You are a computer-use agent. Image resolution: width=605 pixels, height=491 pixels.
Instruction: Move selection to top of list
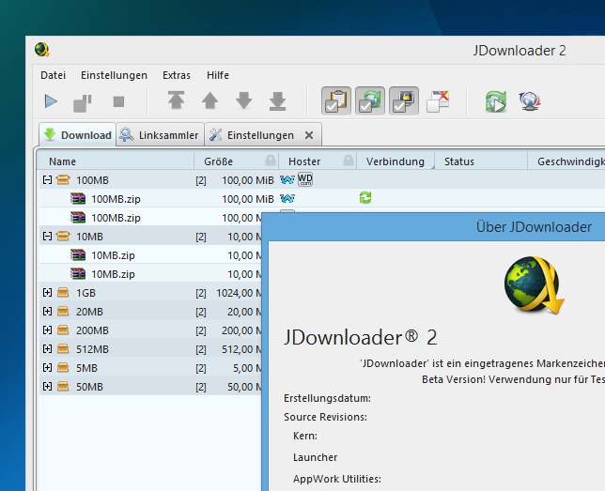point(176,100)
